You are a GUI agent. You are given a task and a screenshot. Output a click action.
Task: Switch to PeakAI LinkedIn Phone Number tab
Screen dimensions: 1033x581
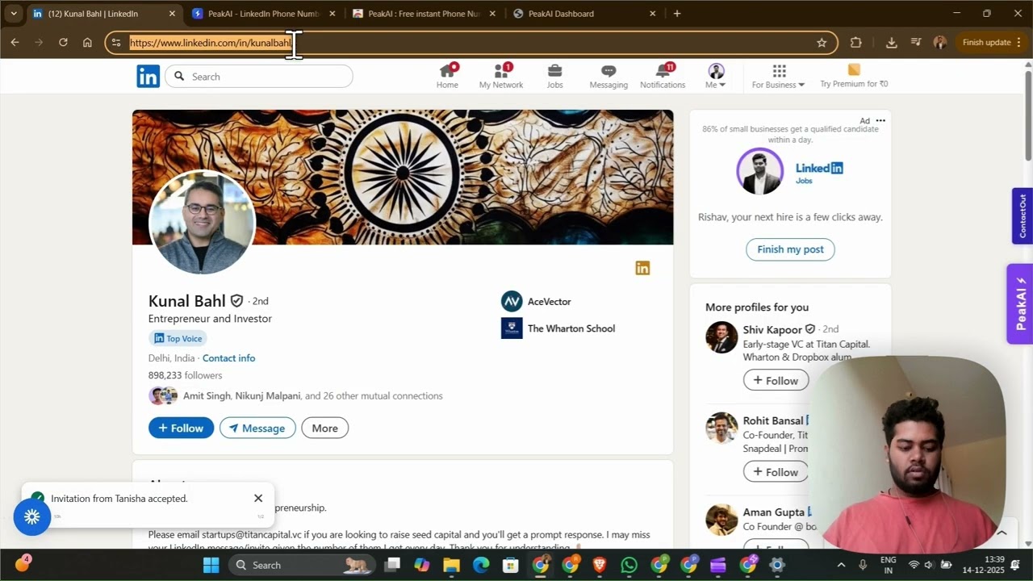coord(263,14)
